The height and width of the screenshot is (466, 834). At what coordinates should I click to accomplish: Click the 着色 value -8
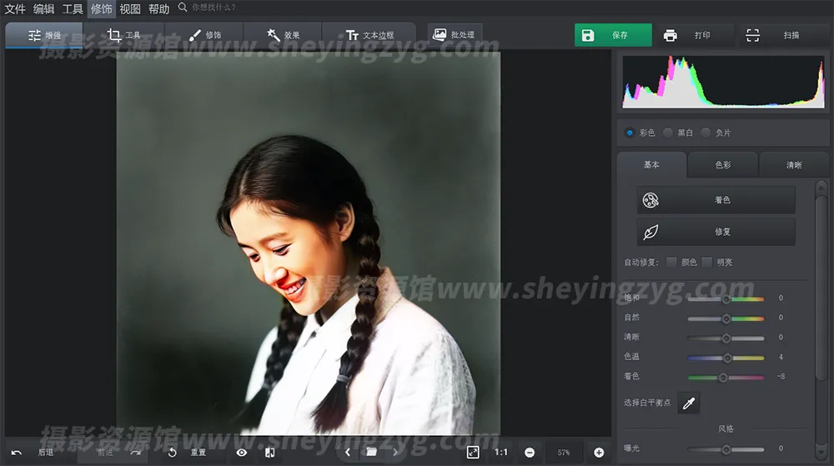click(x=781, y=377)
